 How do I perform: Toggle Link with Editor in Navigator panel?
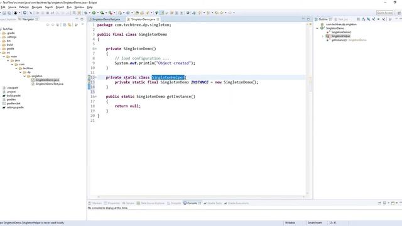pyautogui.click(x=70, y=25)
